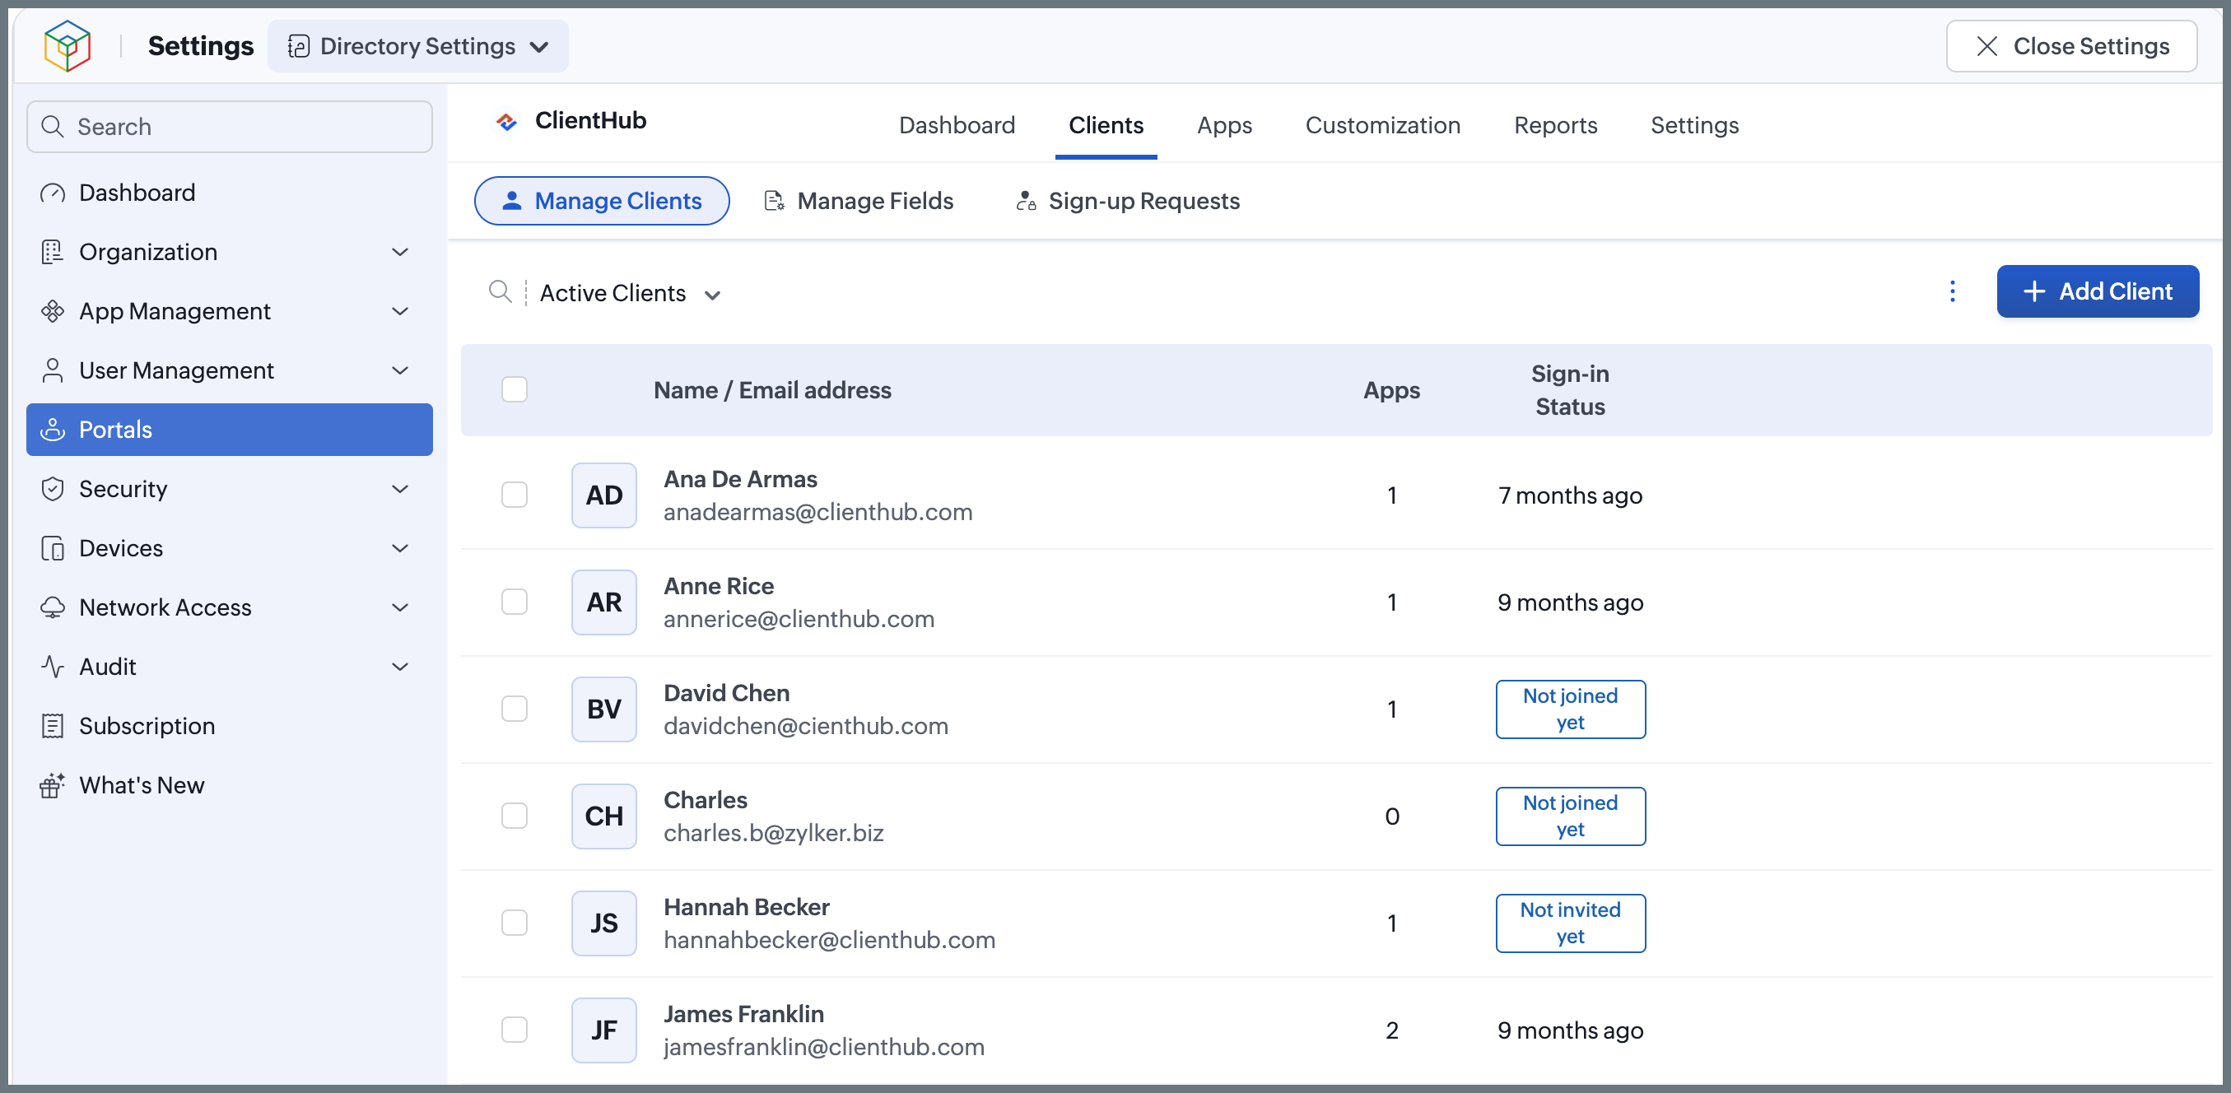Image resolution: width=2231 pixels, height=1093 pixels.
Task: Click the Security shield icon in sidebar
Action: click(53, 490)
